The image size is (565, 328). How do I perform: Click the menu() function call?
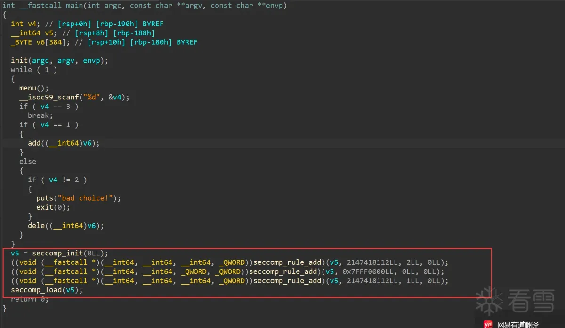click(x=27, y=88)
